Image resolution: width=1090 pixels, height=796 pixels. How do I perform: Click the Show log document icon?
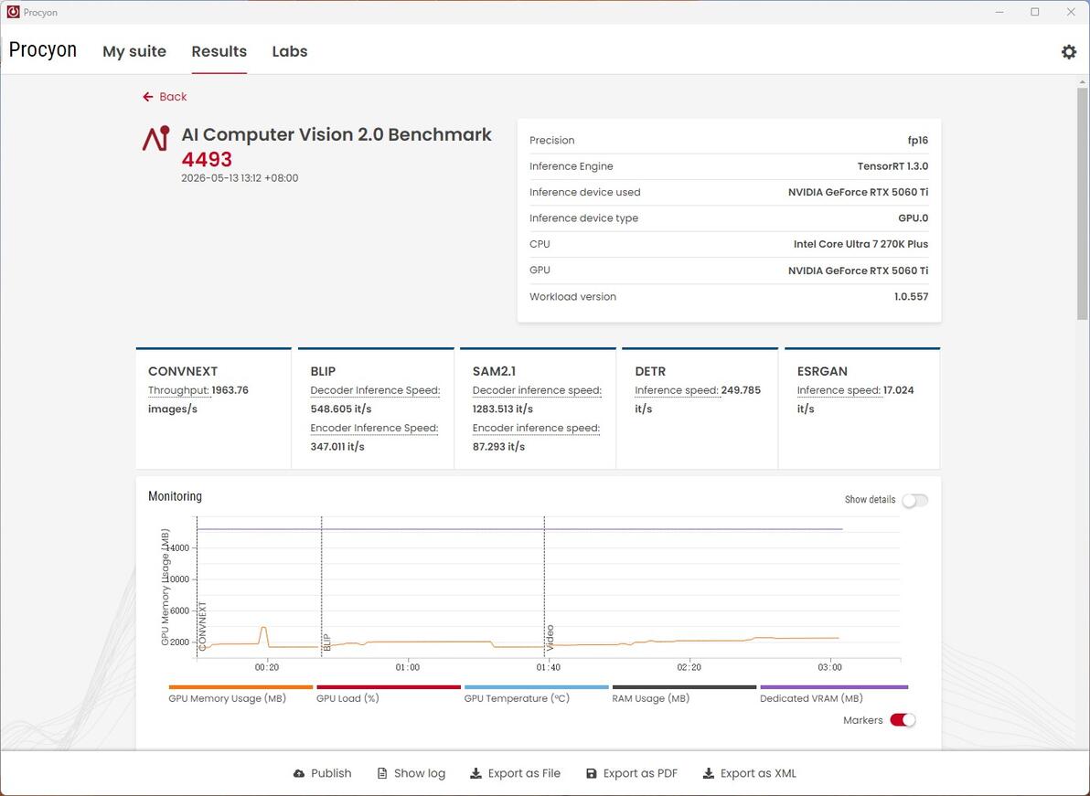point(381,773)
